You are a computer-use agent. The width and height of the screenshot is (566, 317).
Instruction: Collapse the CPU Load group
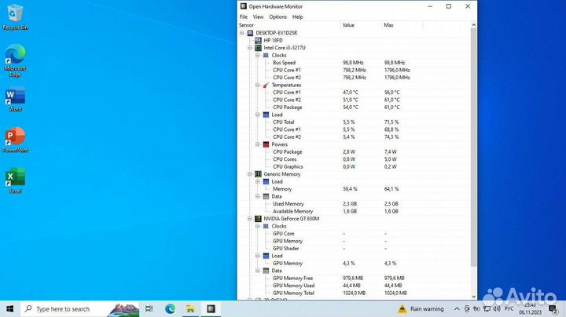[x=258, y=115]
